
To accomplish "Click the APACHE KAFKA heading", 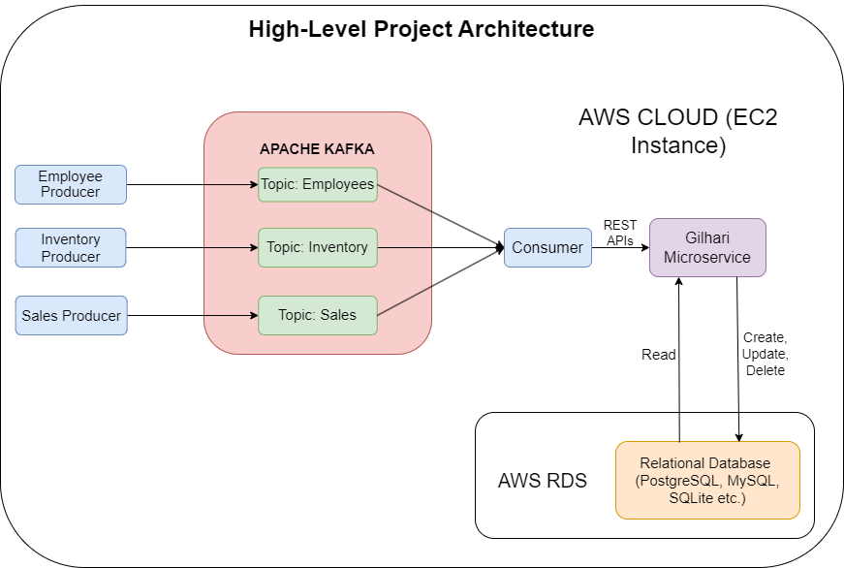I will click(317, 149).
